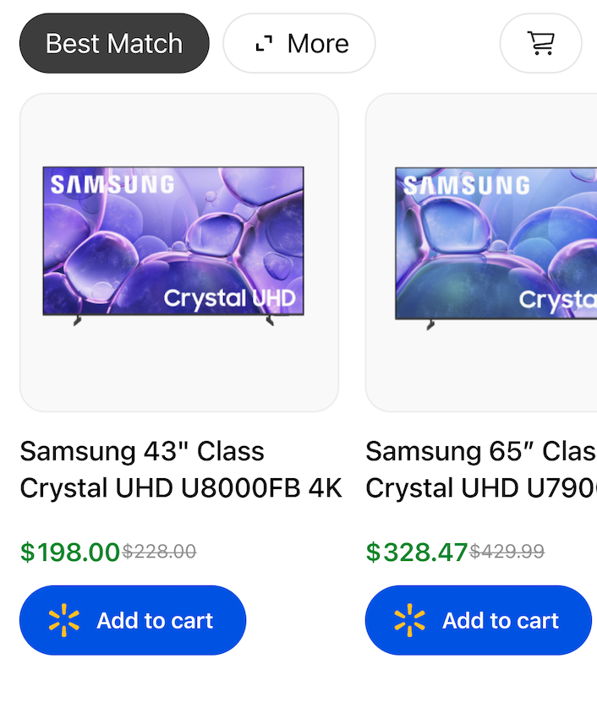Click the Samsung logo on the 65" TV image
The image size is (597, 713).
point(466,185)
